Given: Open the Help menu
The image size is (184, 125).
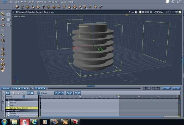Looking at the screenshot, I should [x=71, y=2].
